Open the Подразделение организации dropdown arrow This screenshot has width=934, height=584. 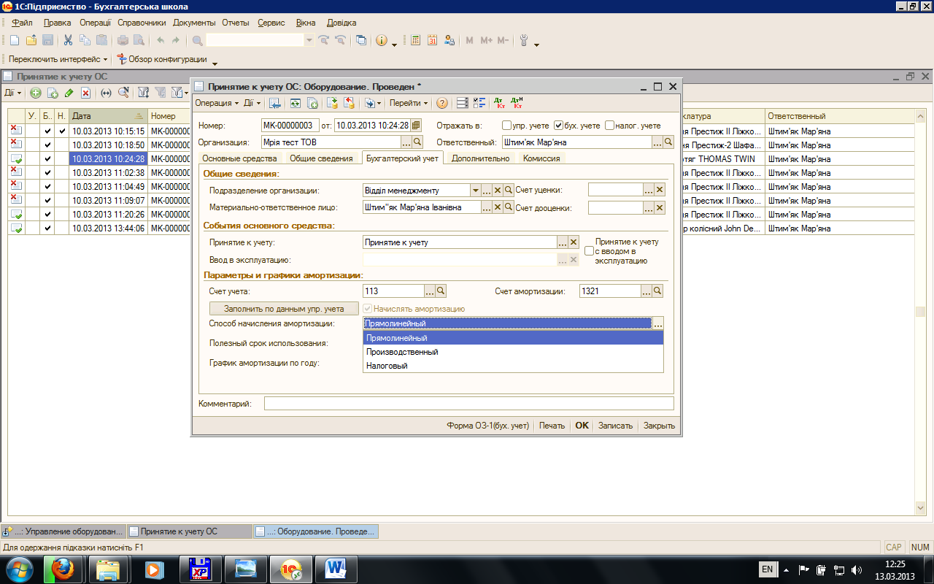(475, 190)
